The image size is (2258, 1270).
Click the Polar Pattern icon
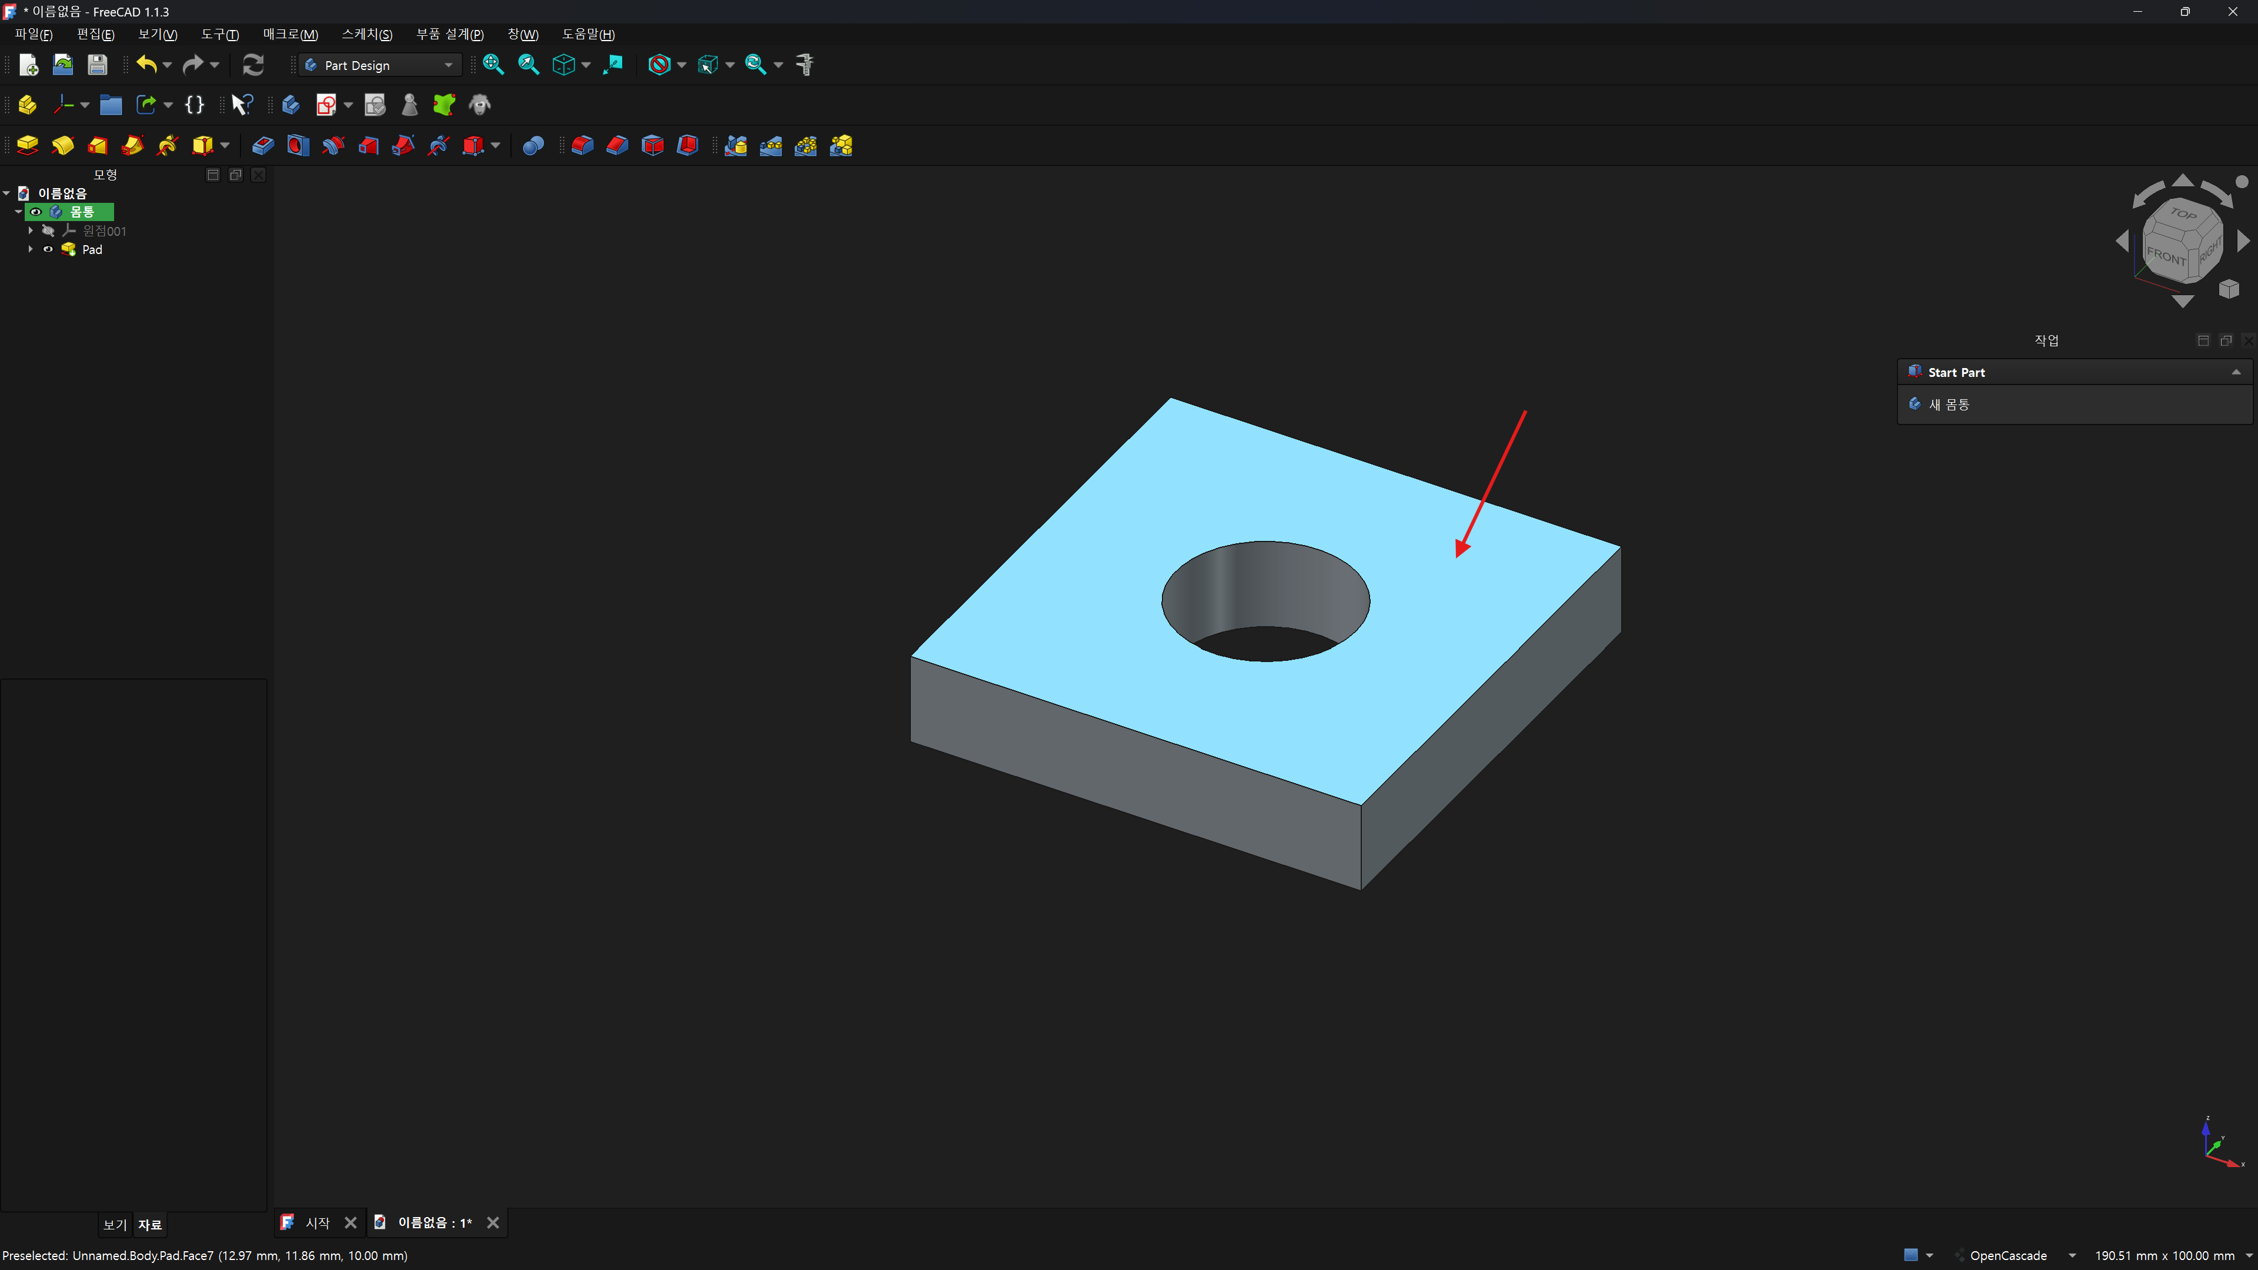coord(806,145)
